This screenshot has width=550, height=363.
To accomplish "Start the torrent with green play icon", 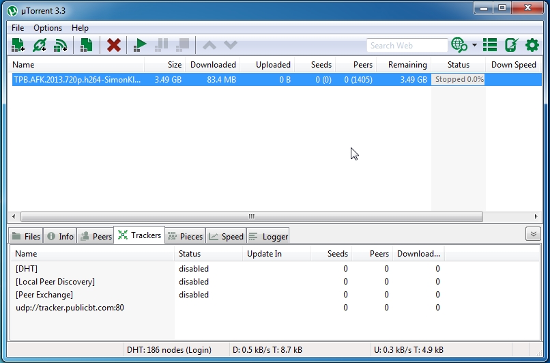I will 140,45.
